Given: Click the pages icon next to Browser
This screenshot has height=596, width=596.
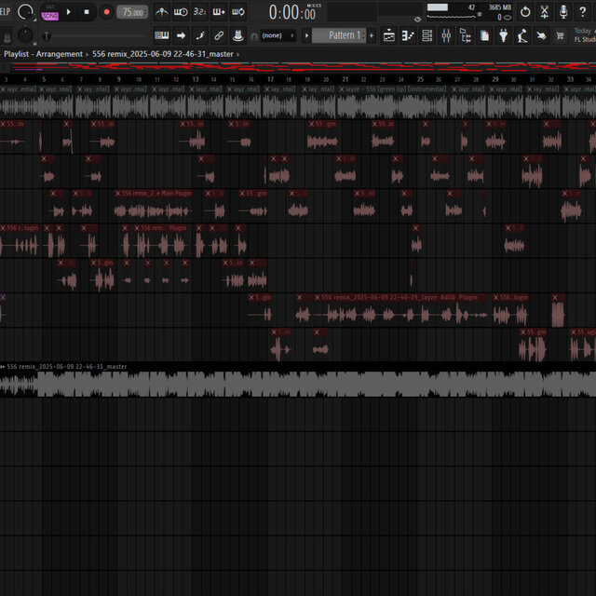Looking at the screenshot, I should click(484, 35).
